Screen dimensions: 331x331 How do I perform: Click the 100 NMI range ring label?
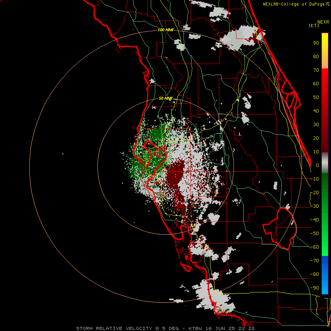(165, 30)
